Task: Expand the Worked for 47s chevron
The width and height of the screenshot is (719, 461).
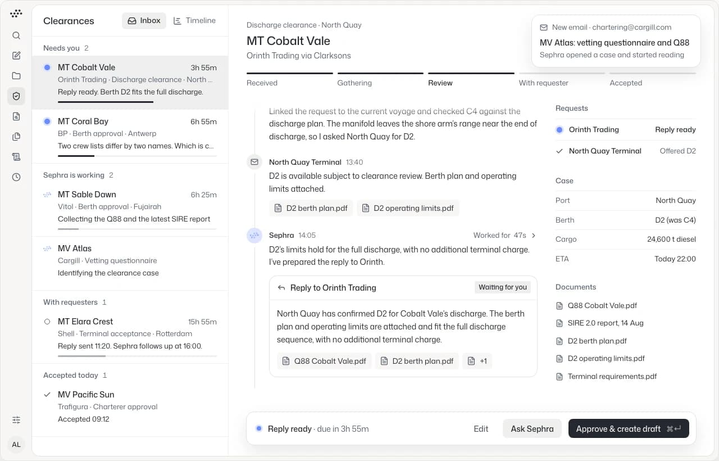Action: [534, 236]
